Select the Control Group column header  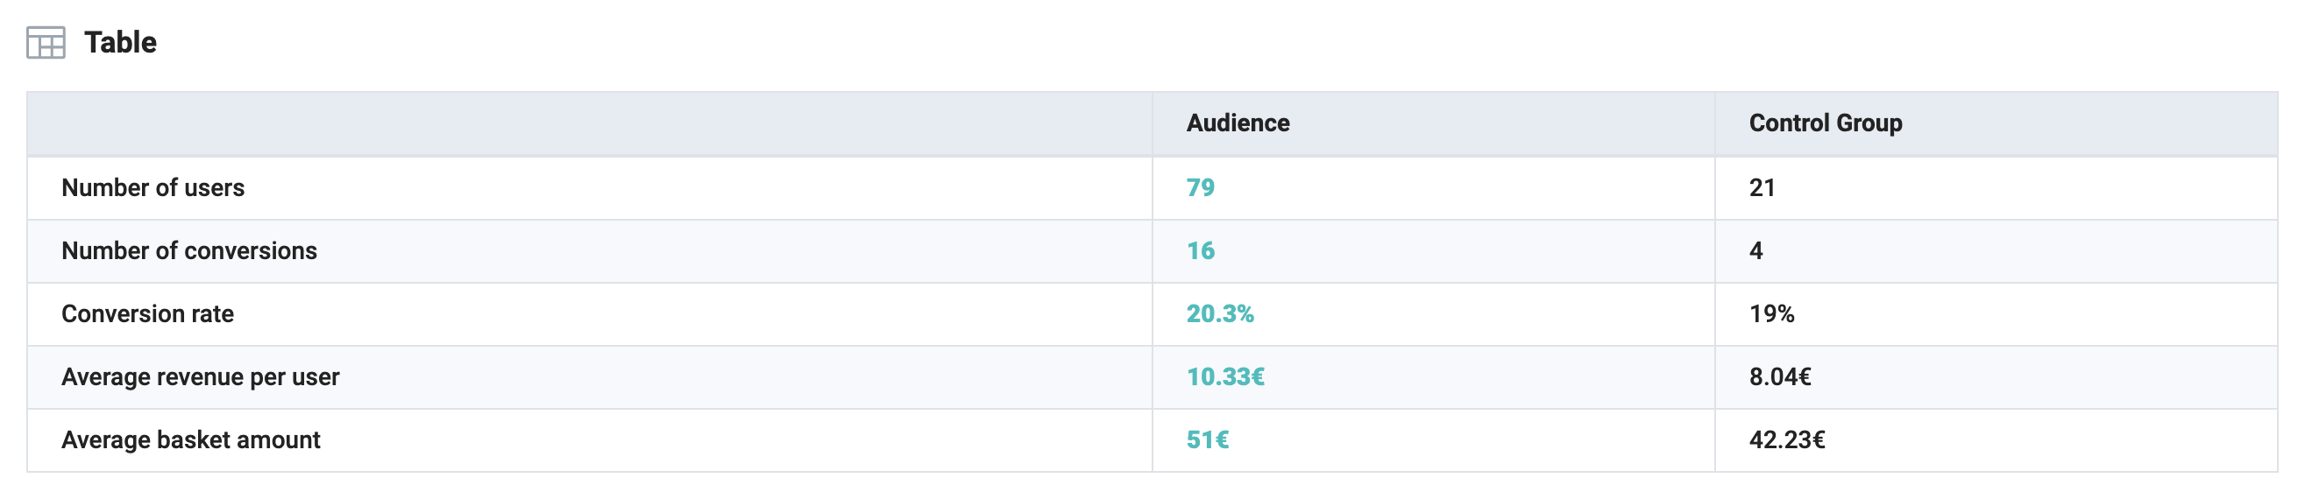coord(1826,123)
